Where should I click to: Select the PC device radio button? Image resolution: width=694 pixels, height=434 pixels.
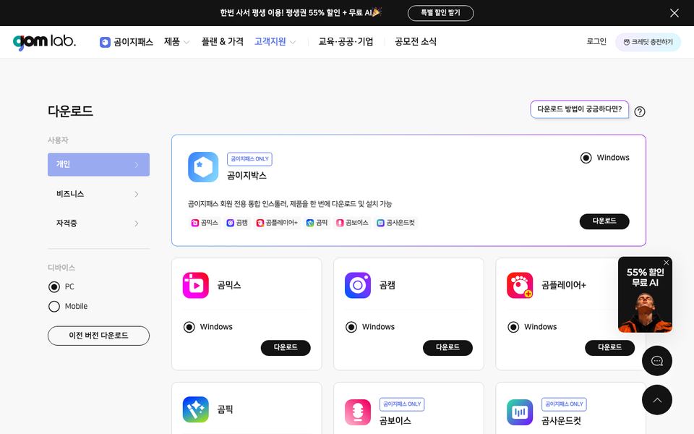pos(54,287)
